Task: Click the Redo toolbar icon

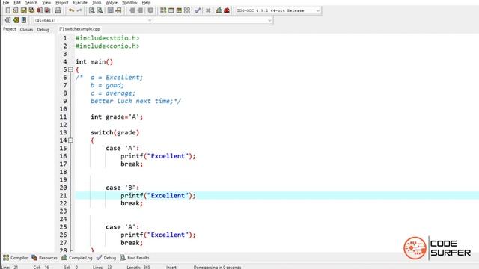Action: pyautogui.click(x=79, y=10)
